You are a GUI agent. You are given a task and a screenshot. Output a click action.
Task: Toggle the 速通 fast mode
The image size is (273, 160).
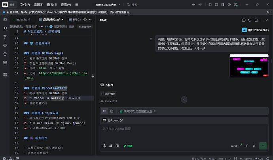point(128,146)
